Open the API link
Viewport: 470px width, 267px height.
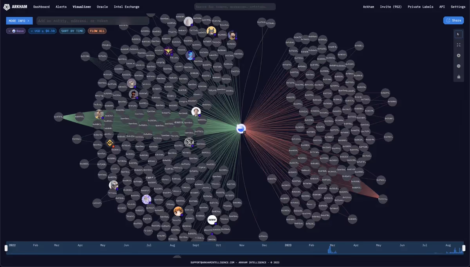[442, 7]
